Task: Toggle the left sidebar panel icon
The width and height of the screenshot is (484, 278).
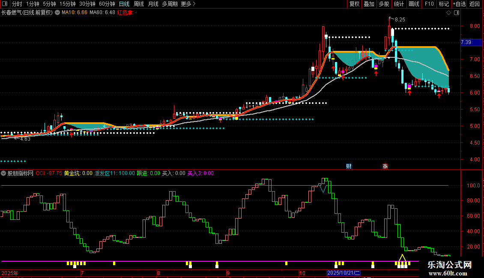Action: (5, 4)
